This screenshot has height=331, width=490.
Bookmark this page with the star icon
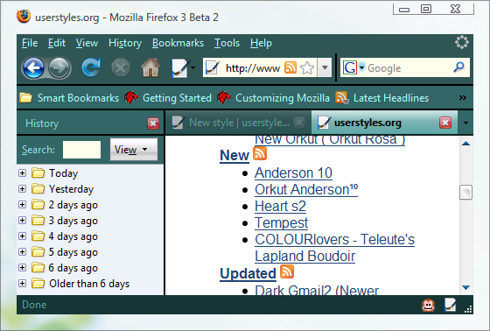click(x=307, y=68)
